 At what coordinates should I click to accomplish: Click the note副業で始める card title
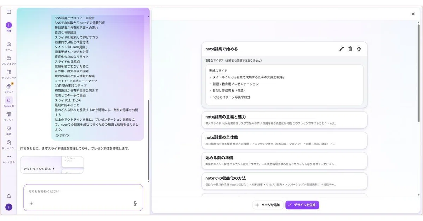tap(221, 49)
